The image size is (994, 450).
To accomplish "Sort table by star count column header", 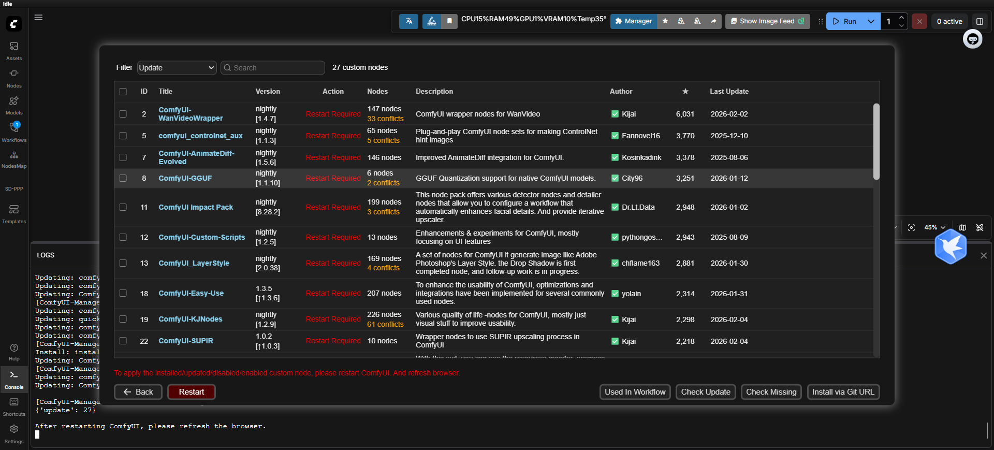I will (x=685, y=92).
